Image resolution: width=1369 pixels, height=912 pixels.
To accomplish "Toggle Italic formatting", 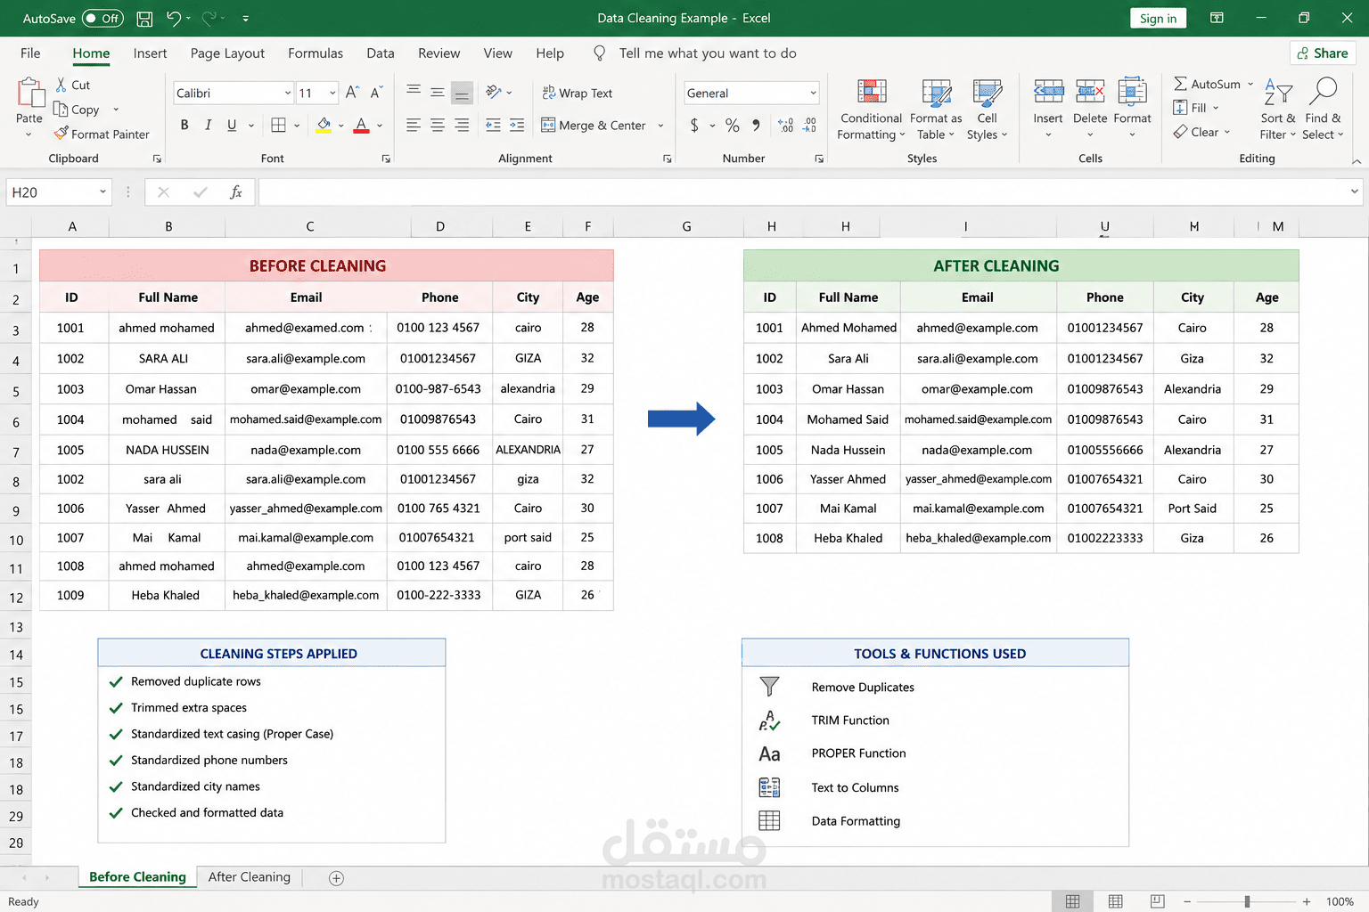I will pos(209,126).
